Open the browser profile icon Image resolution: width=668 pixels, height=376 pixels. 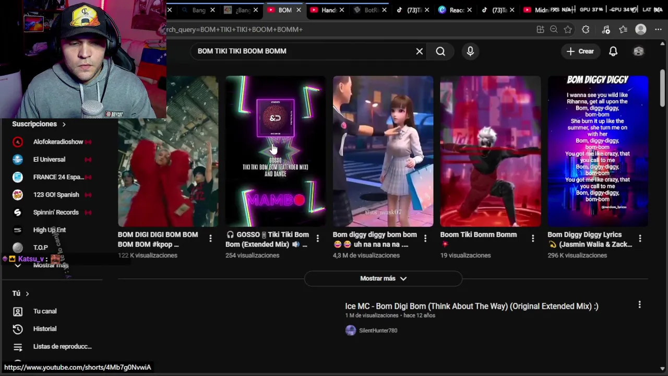641,30
